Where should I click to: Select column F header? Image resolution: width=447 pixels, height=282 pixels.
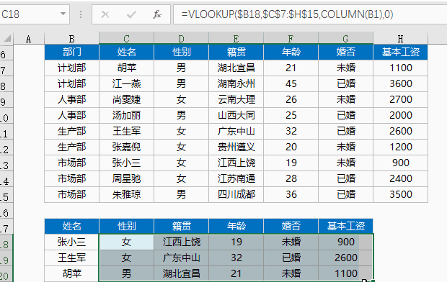pos(291,39)
